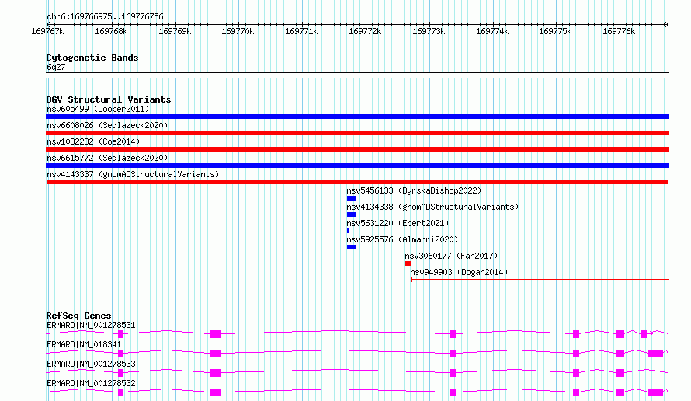Click the 169769k ruler tick label
Image resolution: width=691 pixels, height=401 pixels.
click(x=175, y=31)
